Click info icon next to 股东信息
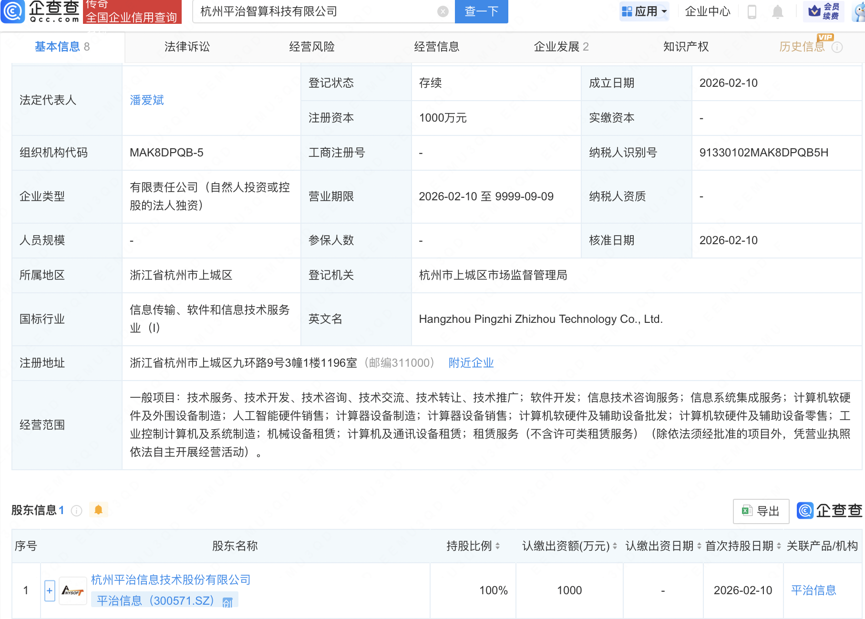The height and width of the screenshot is (619, 865). tap(76, 511)
